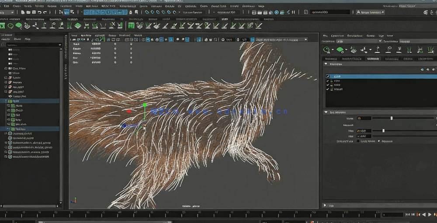This screenshot has height=223, width=437.
Task: Uncheck the second modifier in the XGen list
Action: (x=328, y=81)
